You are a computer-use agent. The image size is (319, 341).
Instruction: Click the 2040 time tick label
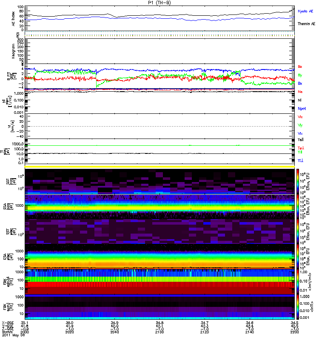(114, 332)
